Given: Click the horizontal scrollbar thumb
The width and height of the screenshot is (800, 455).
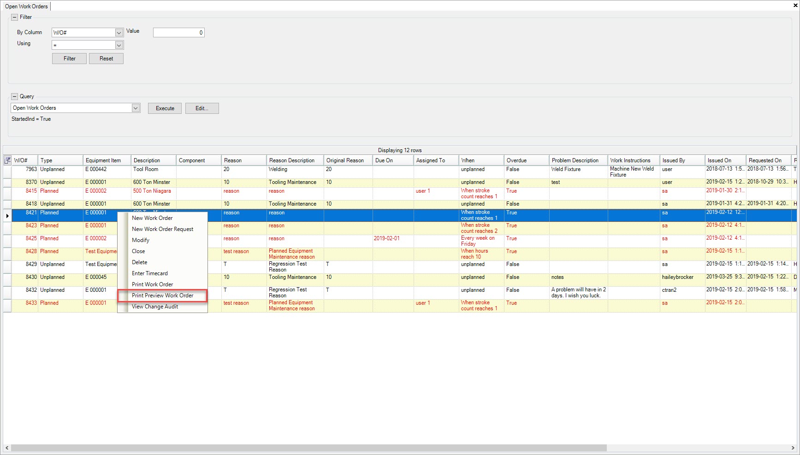Looking at the screenshot, I should [x=309, y=448].
